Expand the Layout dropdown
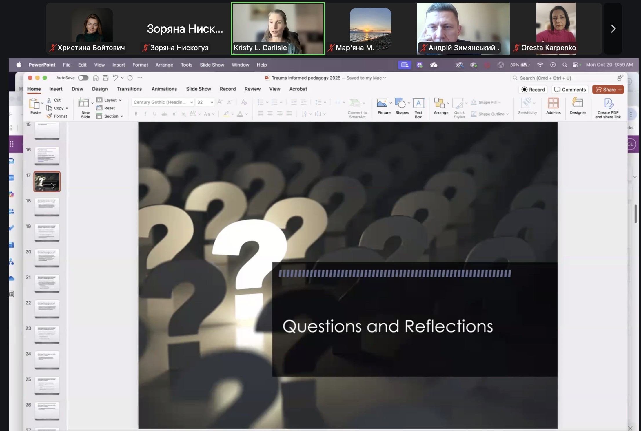The width and height of the screenshot is (641, 431). 112,100
